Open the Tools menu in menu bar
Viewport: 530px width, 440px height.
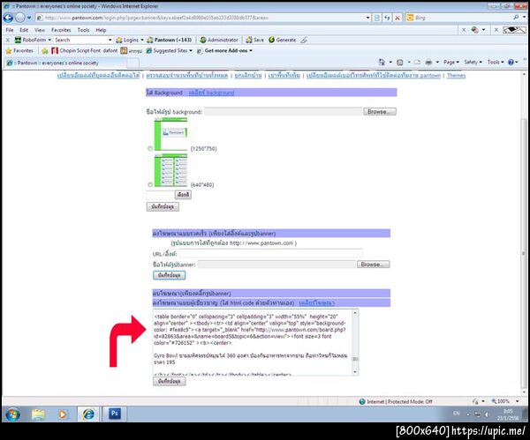coord(84,30)
